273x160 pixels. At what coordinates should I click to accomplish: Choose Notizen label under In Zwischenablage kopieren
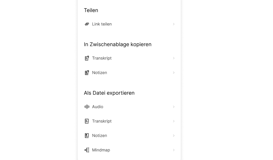pos(100,73)
